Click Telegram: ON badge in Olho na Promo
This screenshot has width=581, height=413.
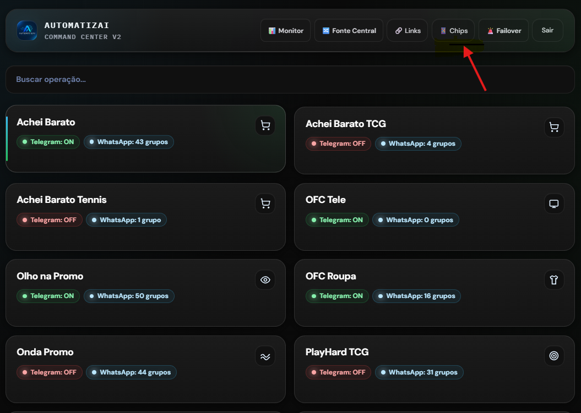point(48,296)
